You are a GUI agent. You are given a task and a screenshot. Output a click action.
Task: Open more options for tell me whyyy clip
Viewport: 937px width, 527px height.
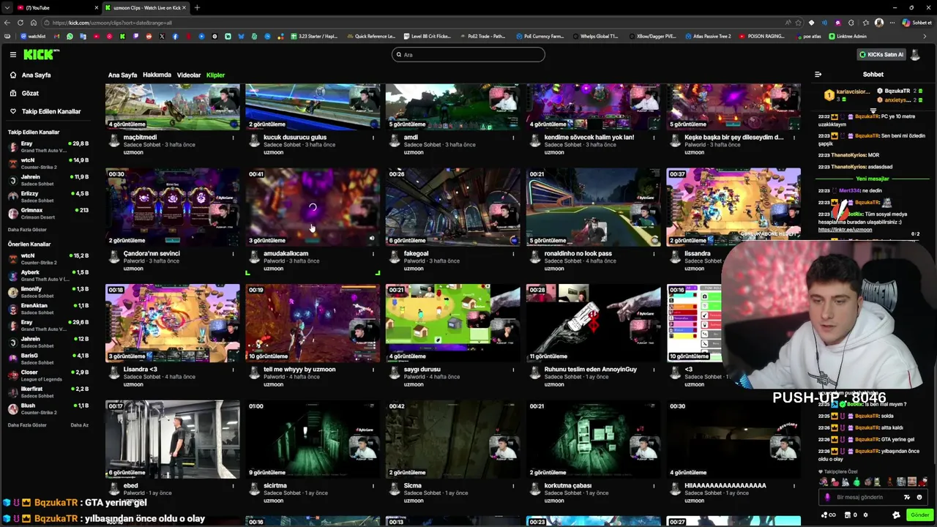(x=373, y=370)
